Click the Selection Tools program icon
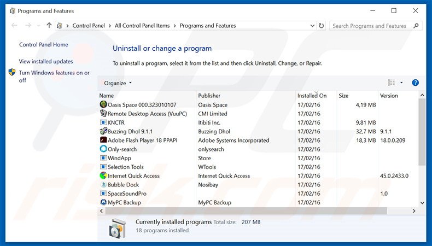Viewport: 432px width, 246px height. click(103, 167)
